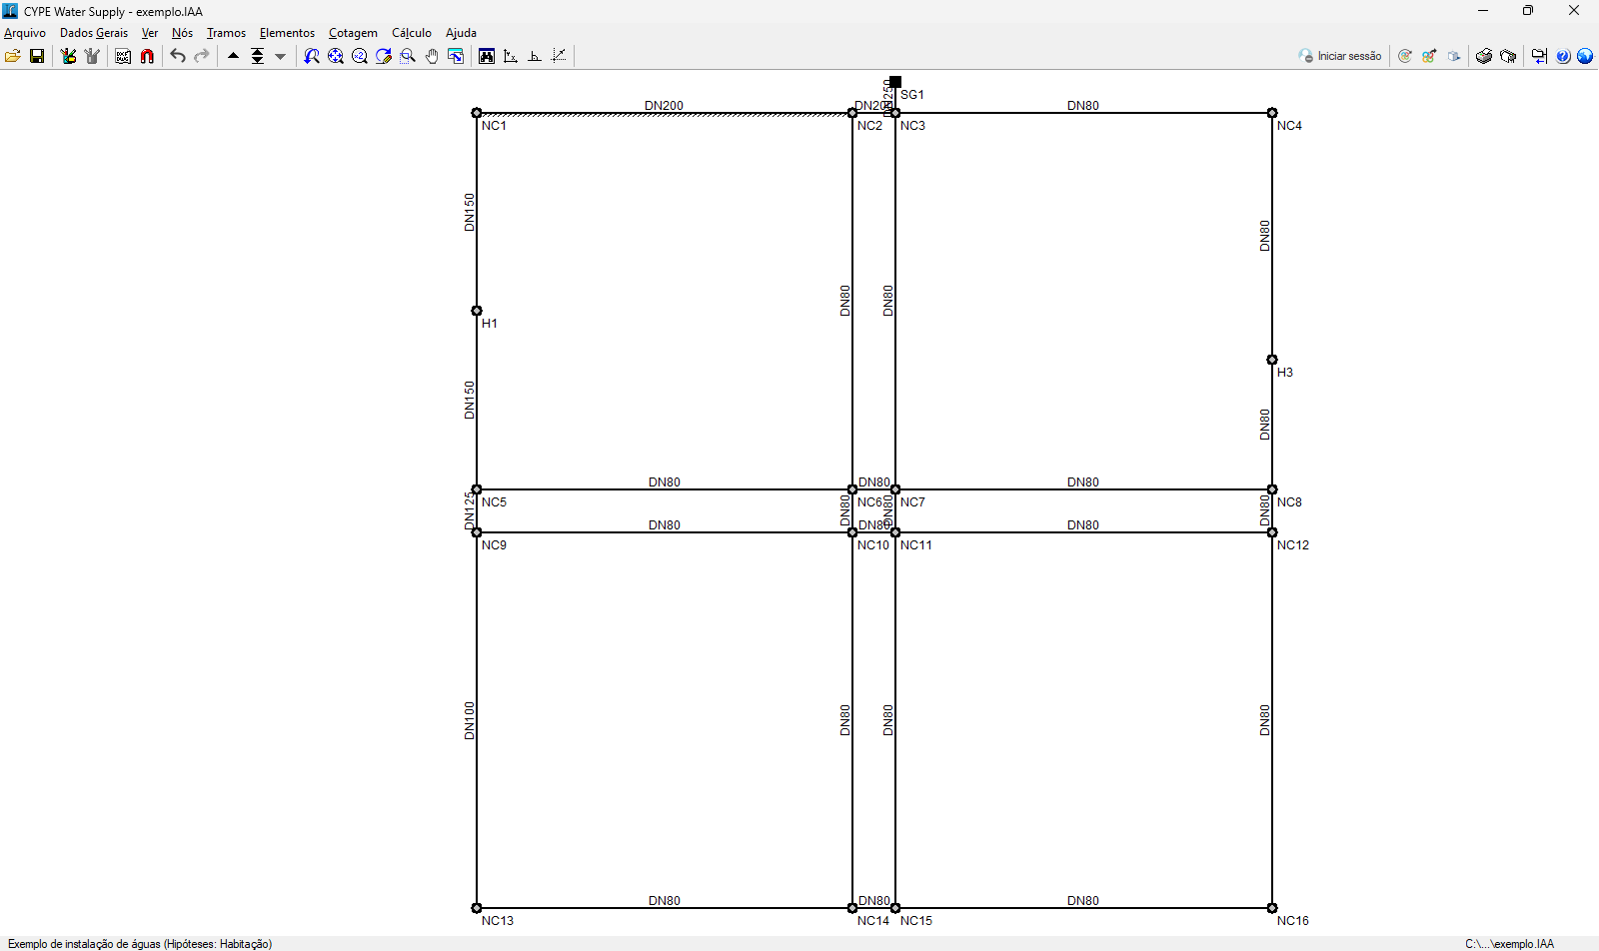Click the gray down arrow icon

[281, 56]
